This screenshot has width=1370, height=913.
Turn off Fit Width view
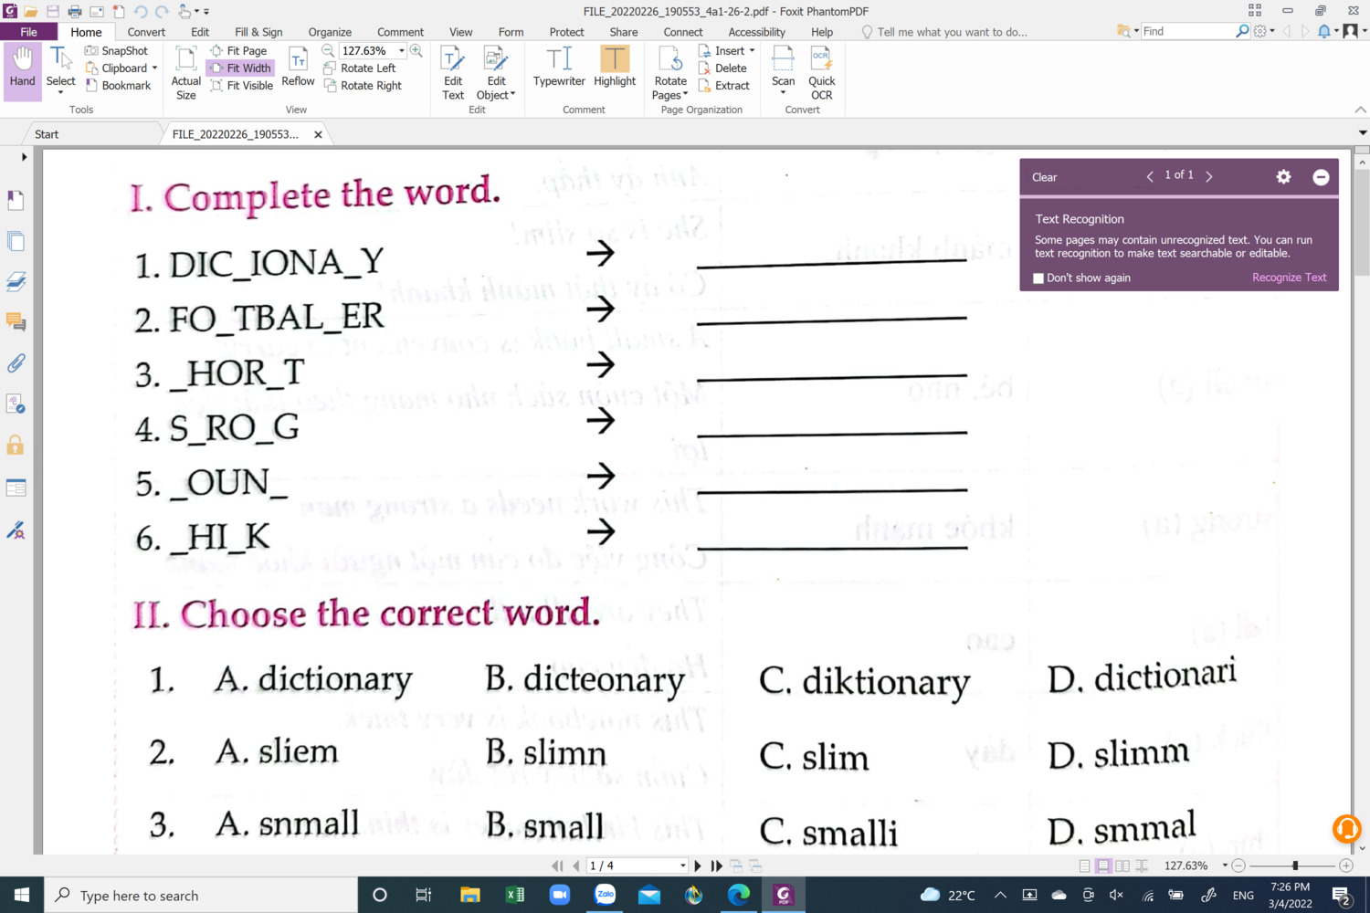click(240, 68)
